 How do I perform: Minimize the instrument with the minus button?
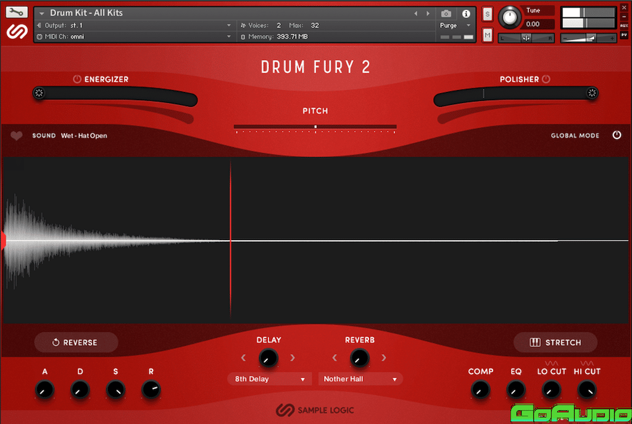tap(624, 17)
